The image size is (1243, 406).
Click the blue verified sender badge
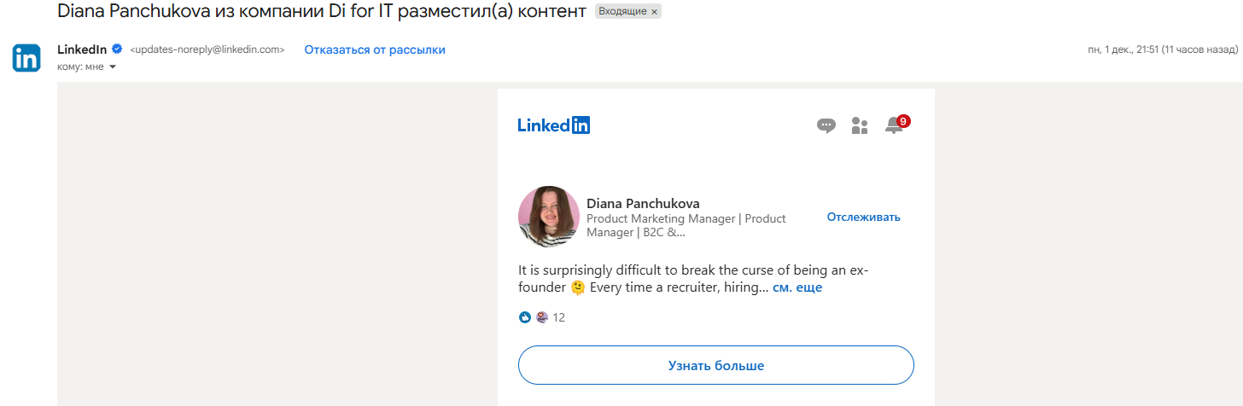[117, 49]
